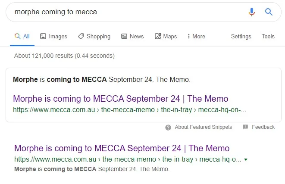Click the About Featured Snippets help icon
This screenshot has width=285, height=184.
click(168, 127)
